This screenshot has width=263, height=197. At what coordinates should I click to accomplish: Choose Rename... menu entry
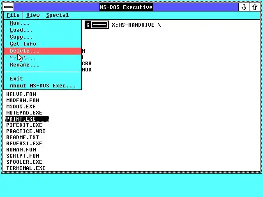[x=43, y=65]
